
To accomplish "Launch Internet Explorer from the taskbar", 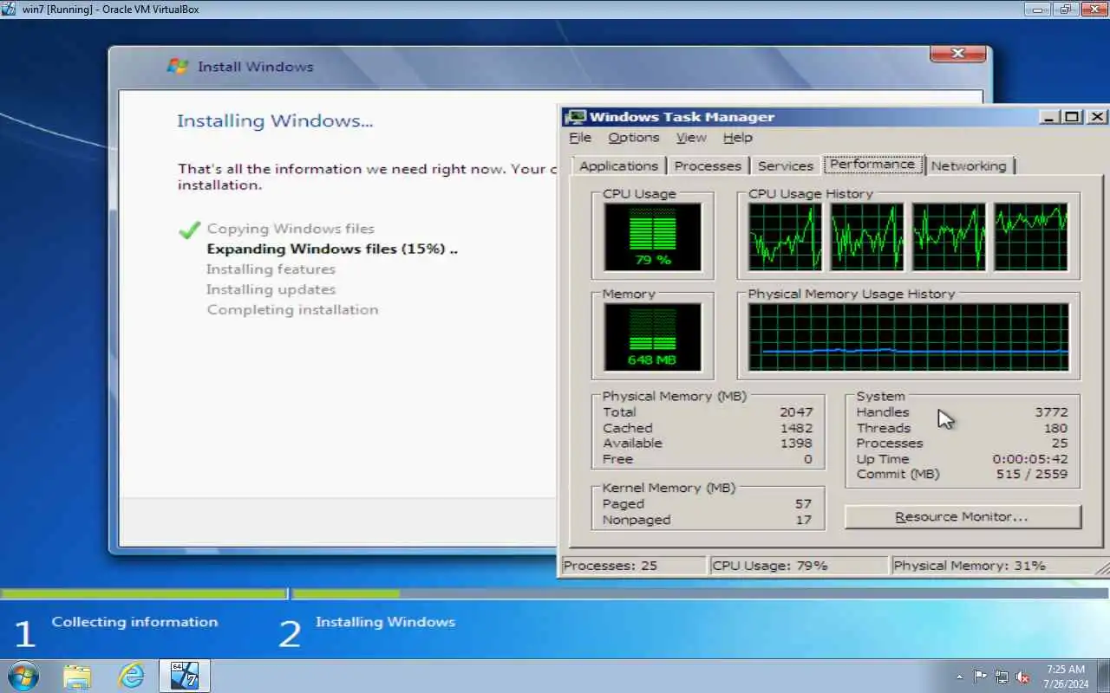I will (131, 676).
